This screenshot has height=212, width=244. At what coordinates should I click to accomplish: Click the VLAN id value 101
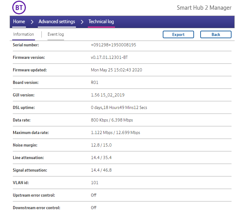point(94,183)
